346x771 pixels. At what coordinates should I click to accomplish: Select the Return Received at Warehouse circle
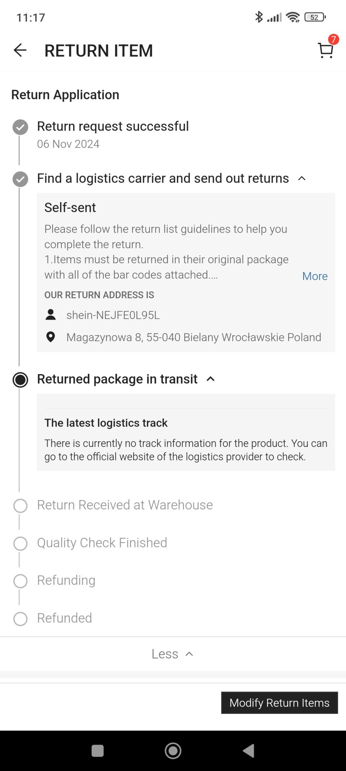click(20, 506)
